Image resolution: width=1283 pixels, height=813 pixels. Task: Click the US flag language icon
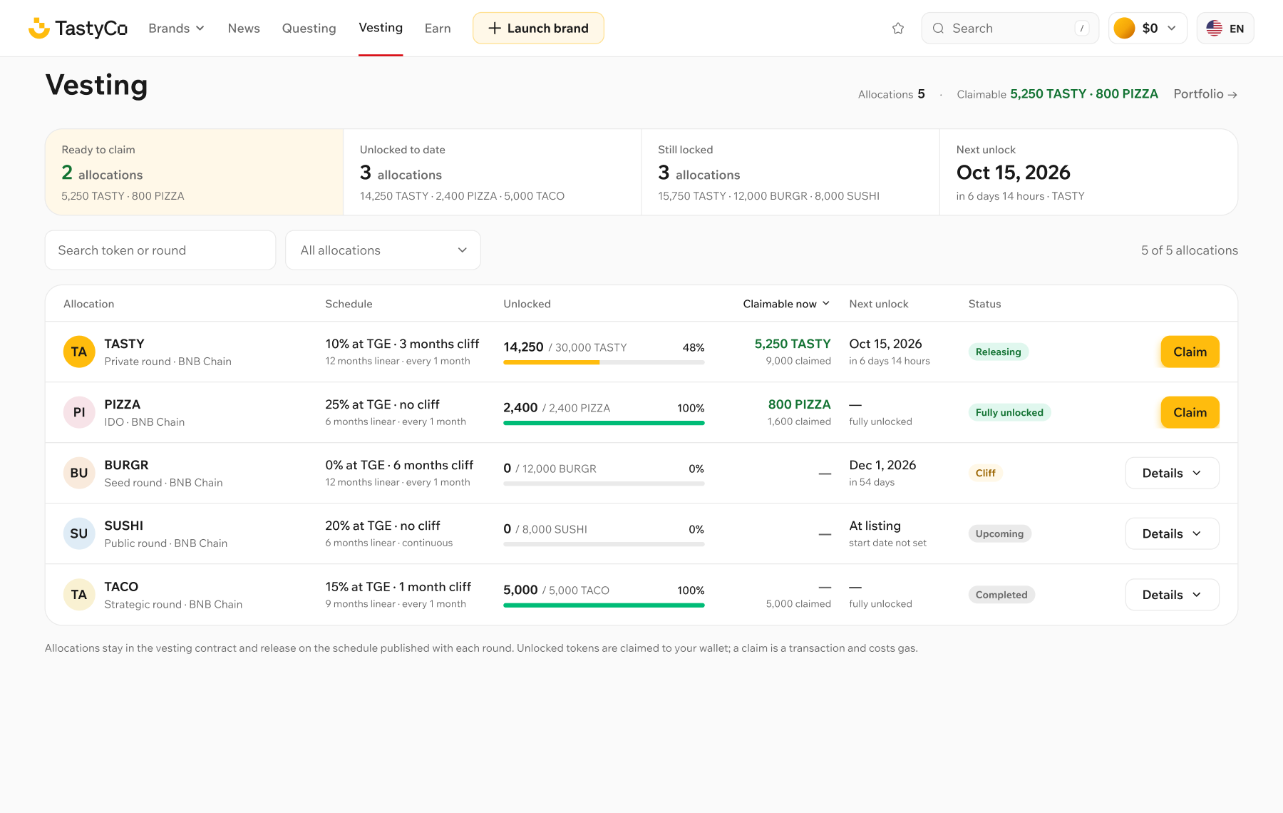1215,29
